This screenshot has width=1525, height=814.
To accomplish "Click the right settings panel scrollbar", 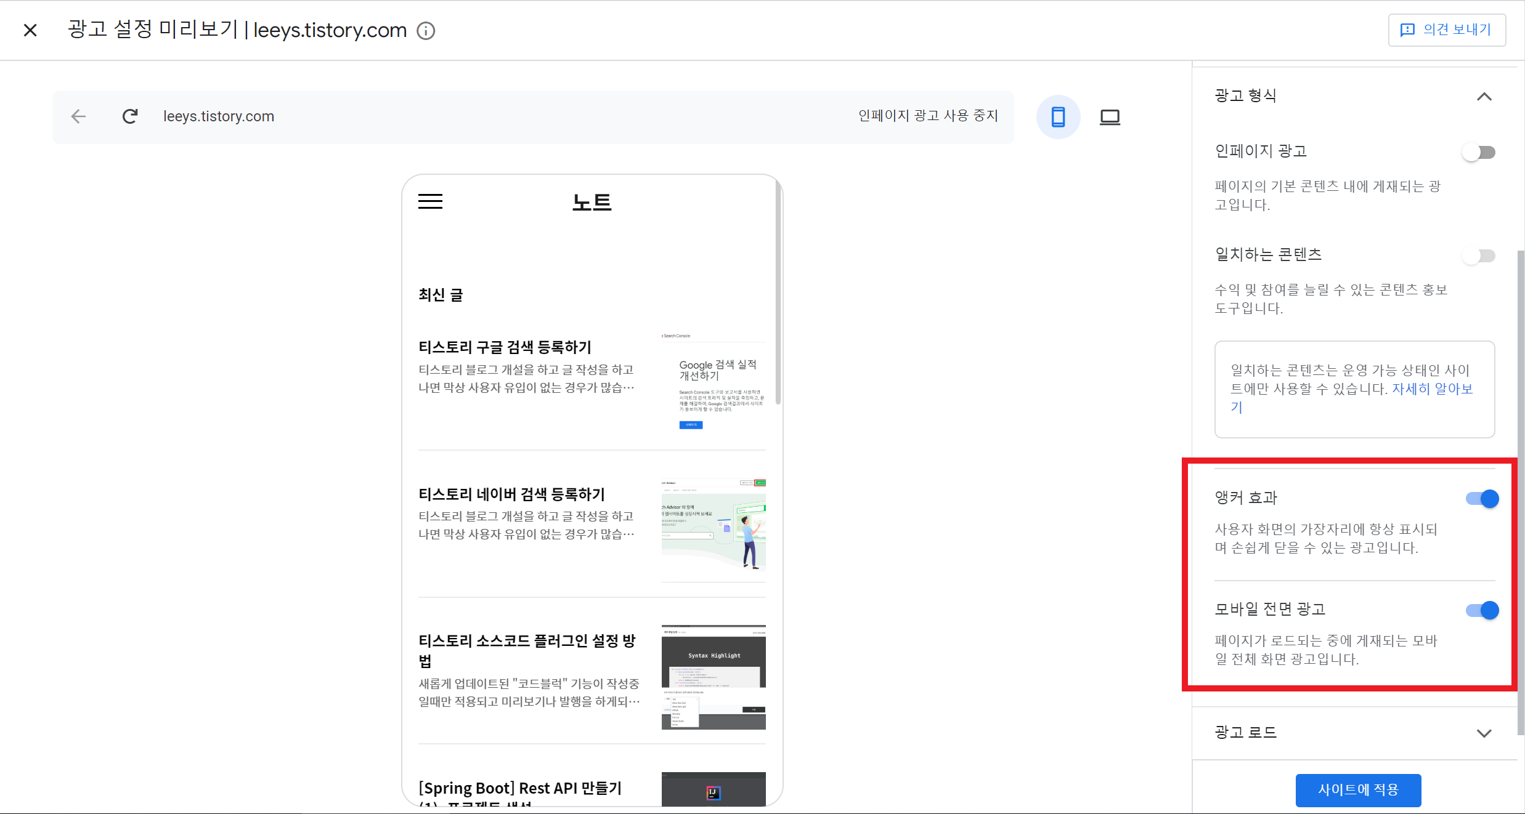I will 1521,493.
